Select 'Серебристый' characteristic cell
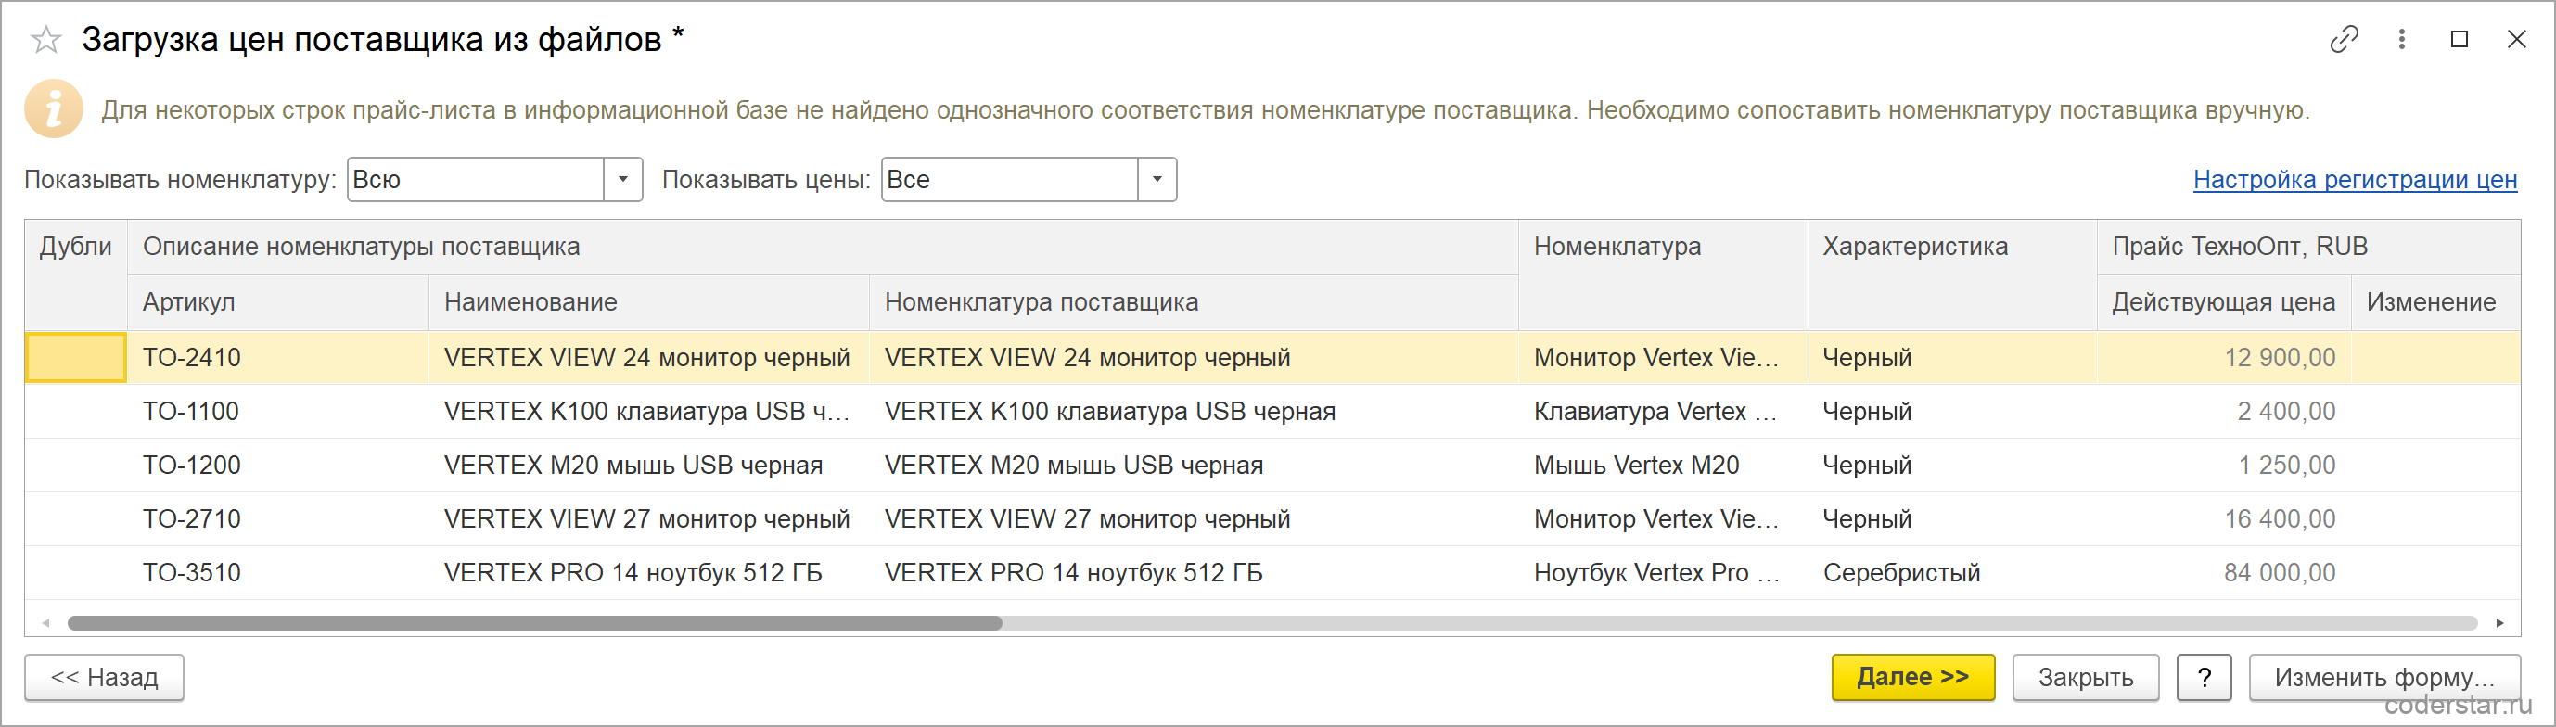Image resolution: width=2556 pixels, height=727 pixels. (x=1951, y=572)
